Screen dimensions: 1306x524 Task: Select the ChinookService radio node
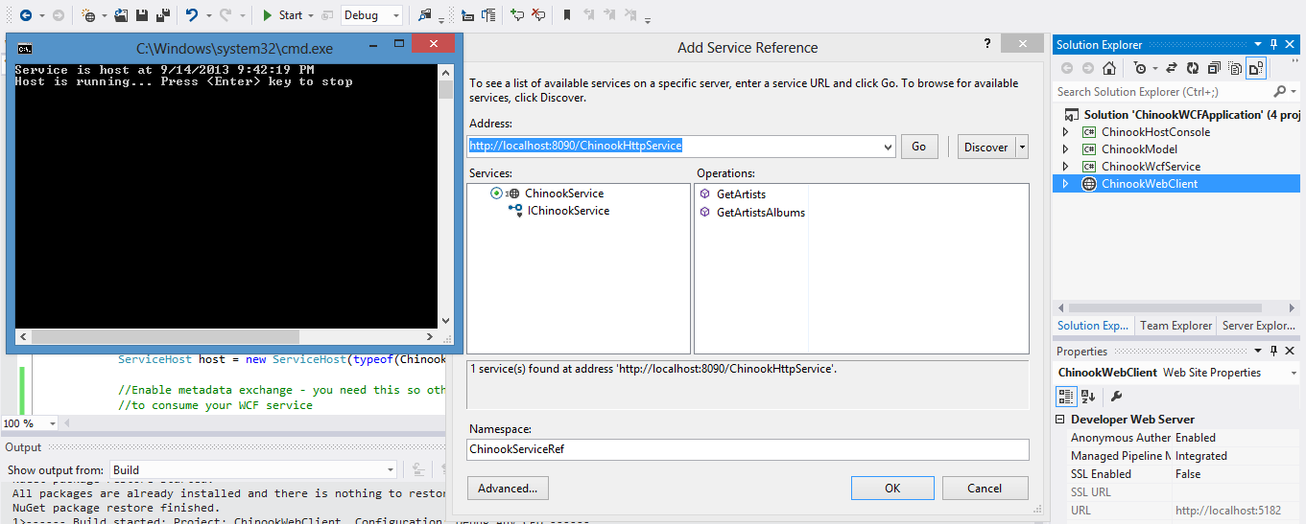click(x=496, y=194)
